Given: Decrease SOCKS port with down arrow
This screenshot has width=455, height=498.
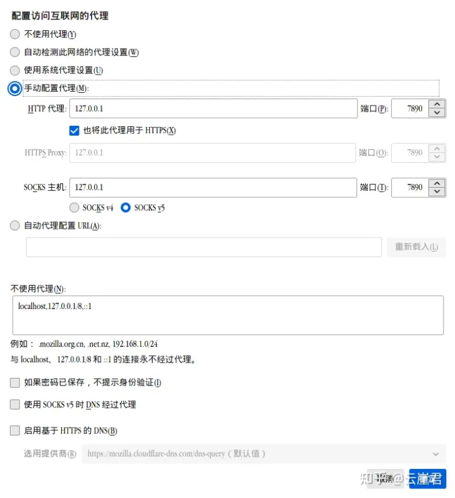Looking at the screenshot, I should pyautogui.click(x=437, y=192).
